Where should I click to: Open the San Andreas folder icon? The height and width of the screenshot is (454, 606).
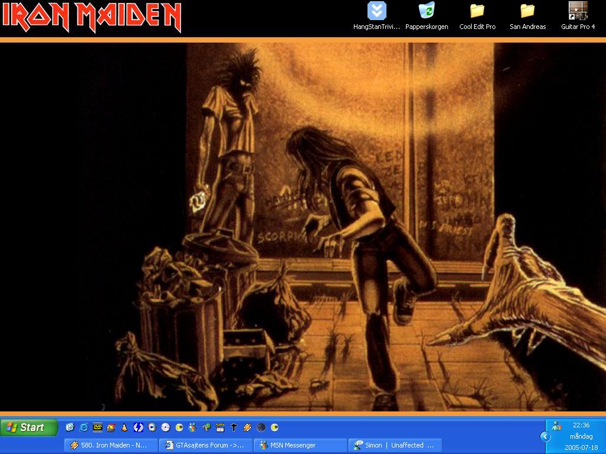(x=527, y=16)
